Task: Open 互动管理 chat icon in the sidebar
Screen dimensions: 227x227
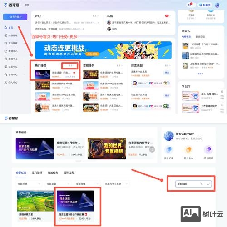Action: (6, 43)
